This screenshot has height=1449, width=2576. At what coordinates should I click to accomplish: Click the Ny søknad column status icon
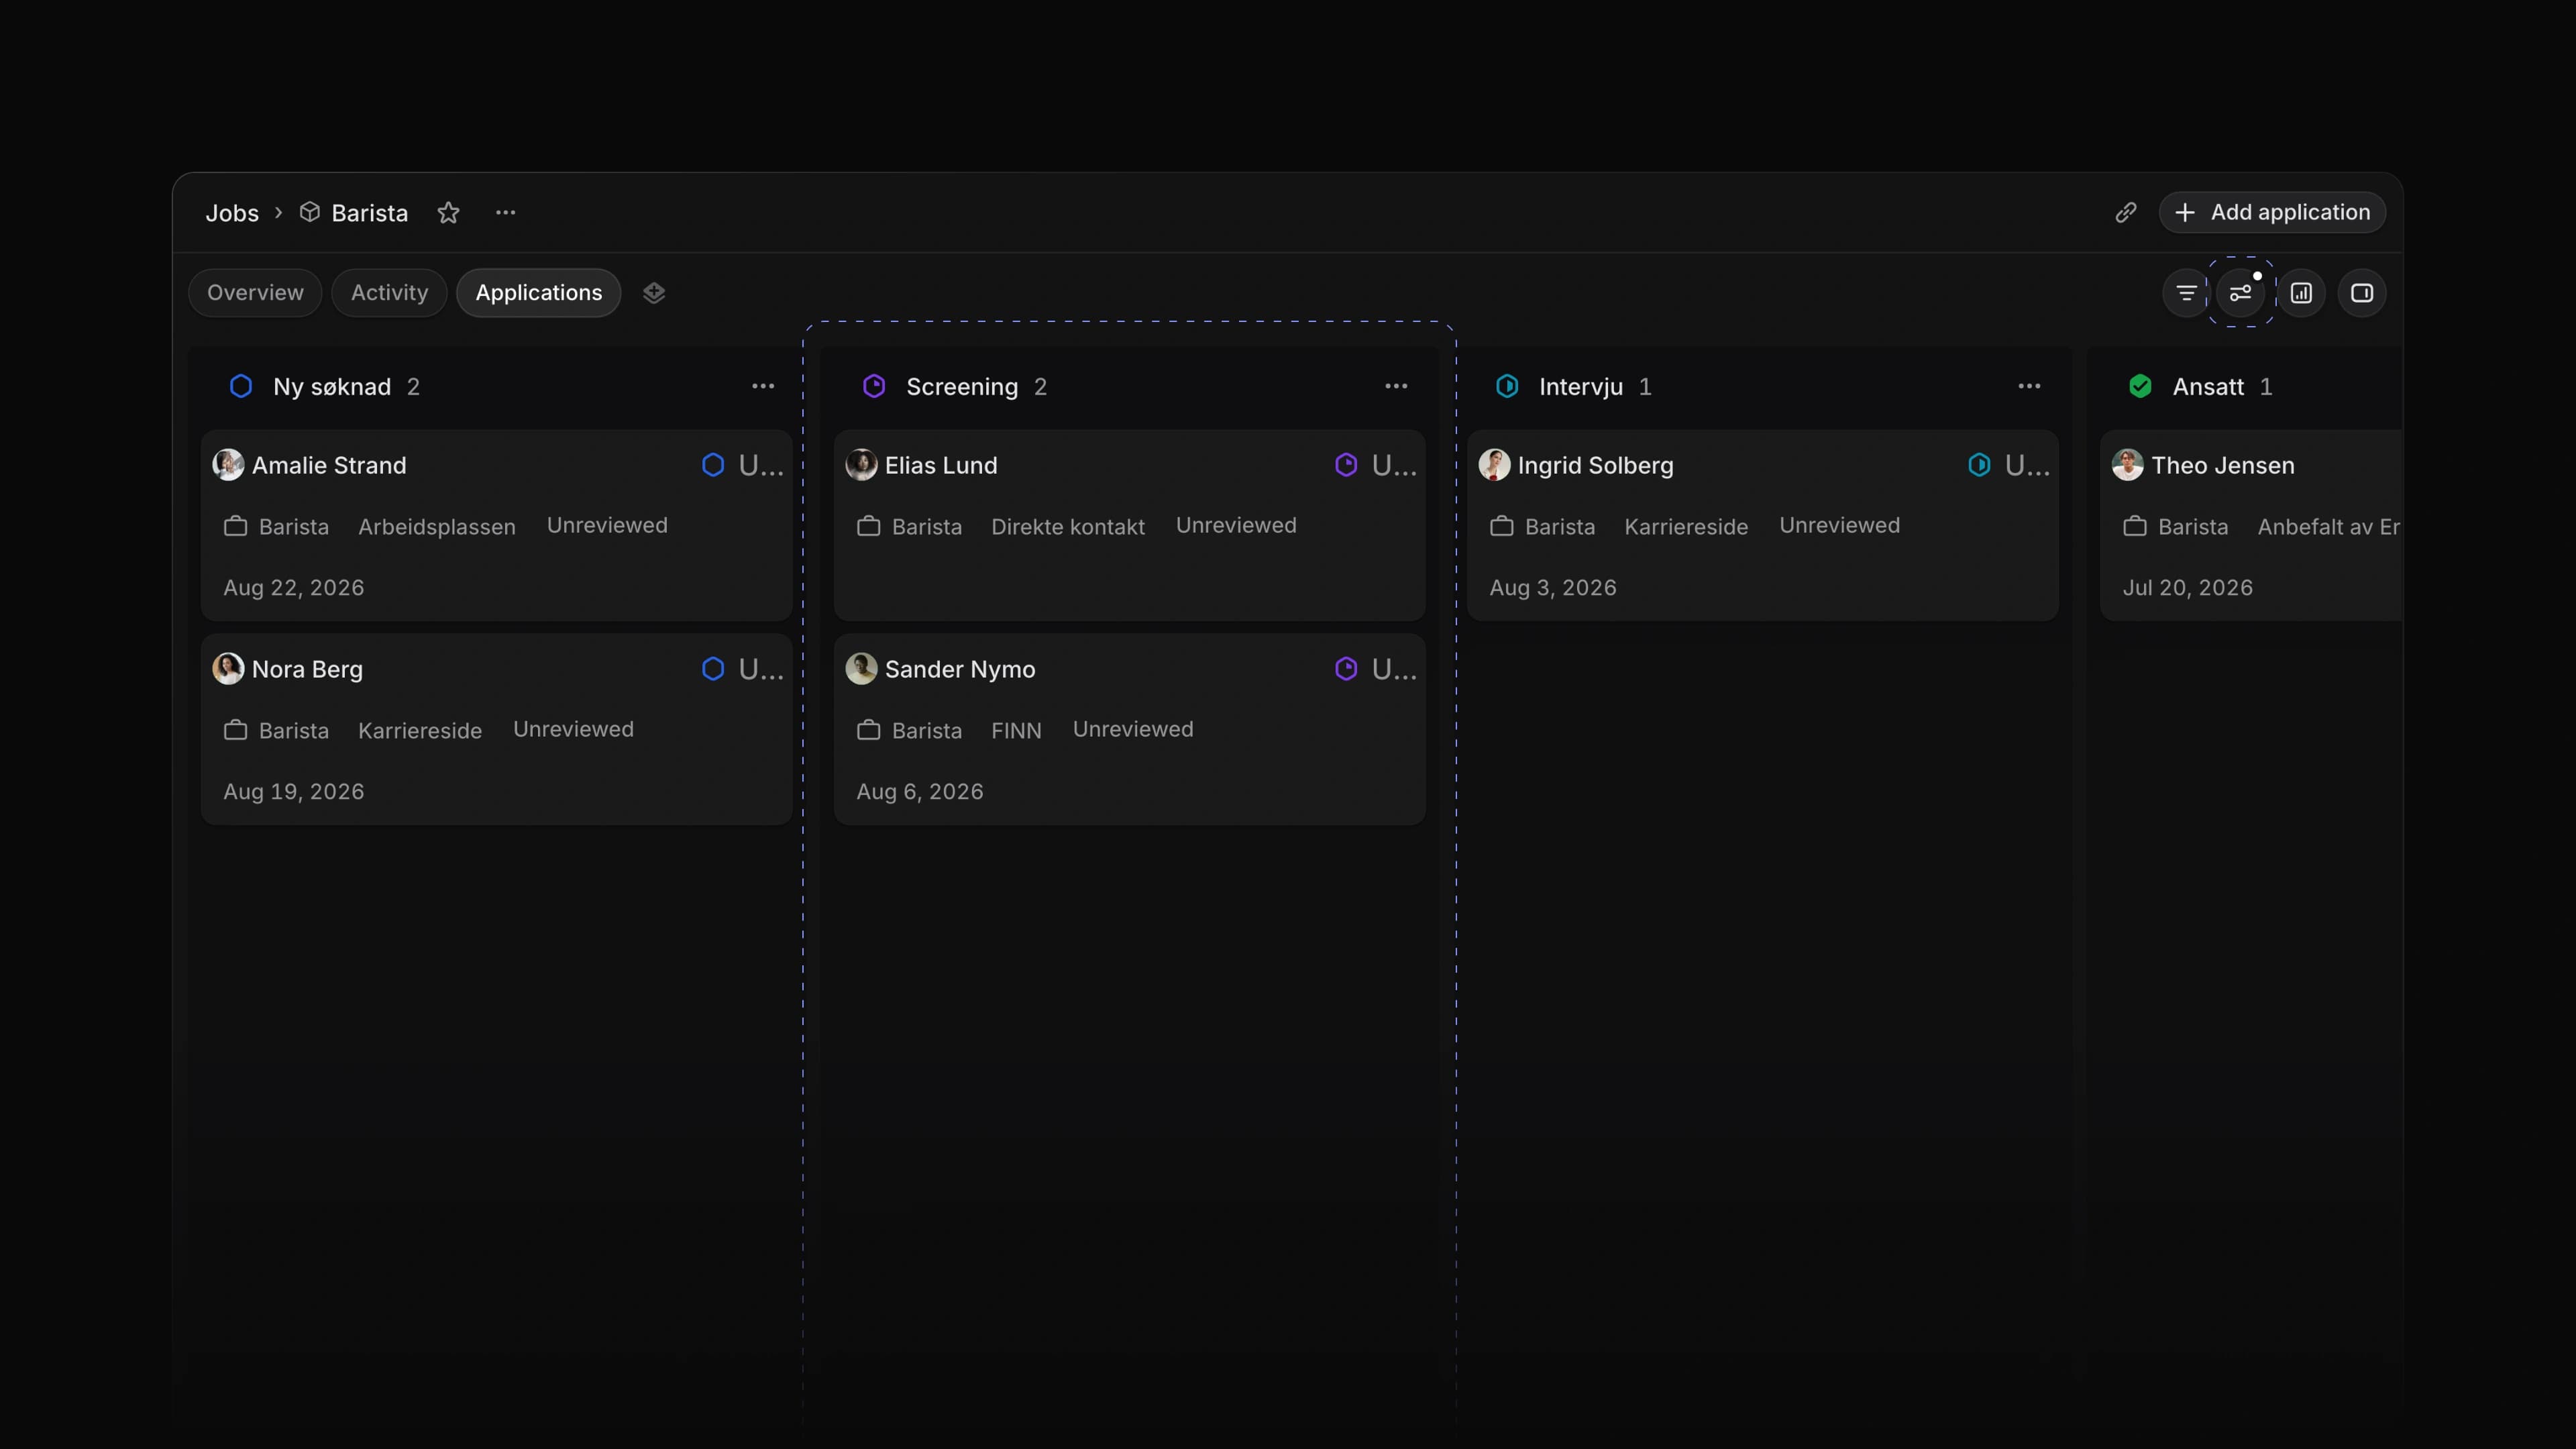coord(241,386)
